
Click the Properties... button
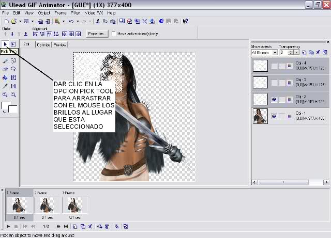click(x=97, y=34)
